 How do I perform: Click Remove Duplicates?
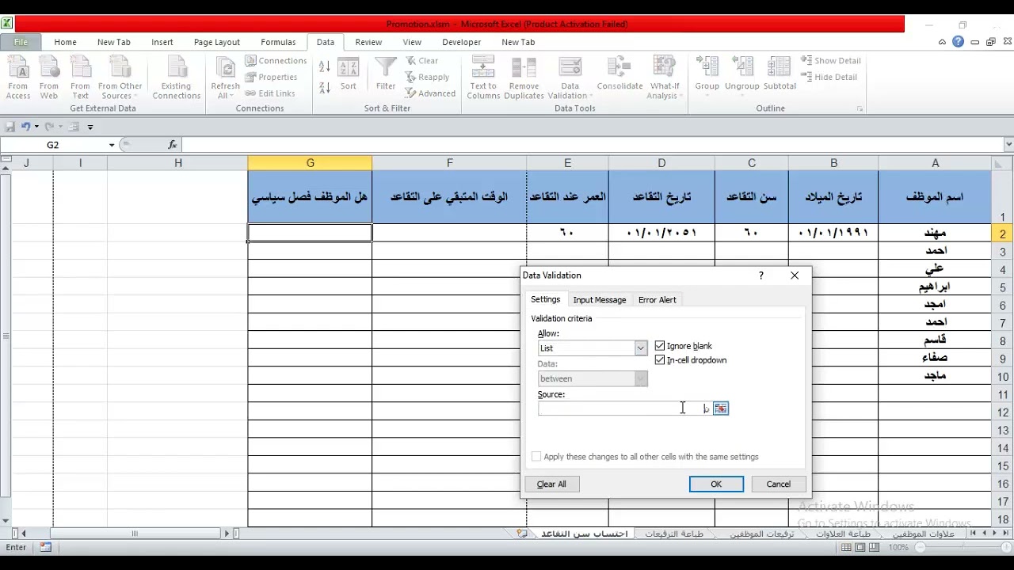[x=524, y=78]
